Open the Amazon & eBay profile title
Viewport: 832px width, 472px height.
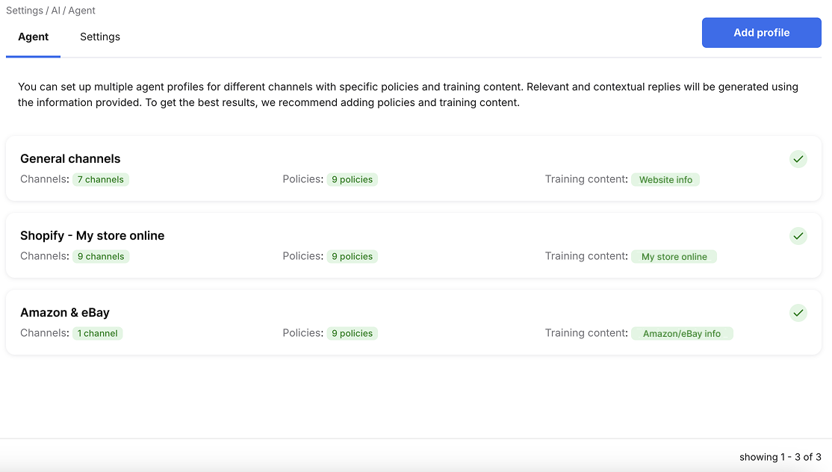pyautogui.click(x=65, y=312)
